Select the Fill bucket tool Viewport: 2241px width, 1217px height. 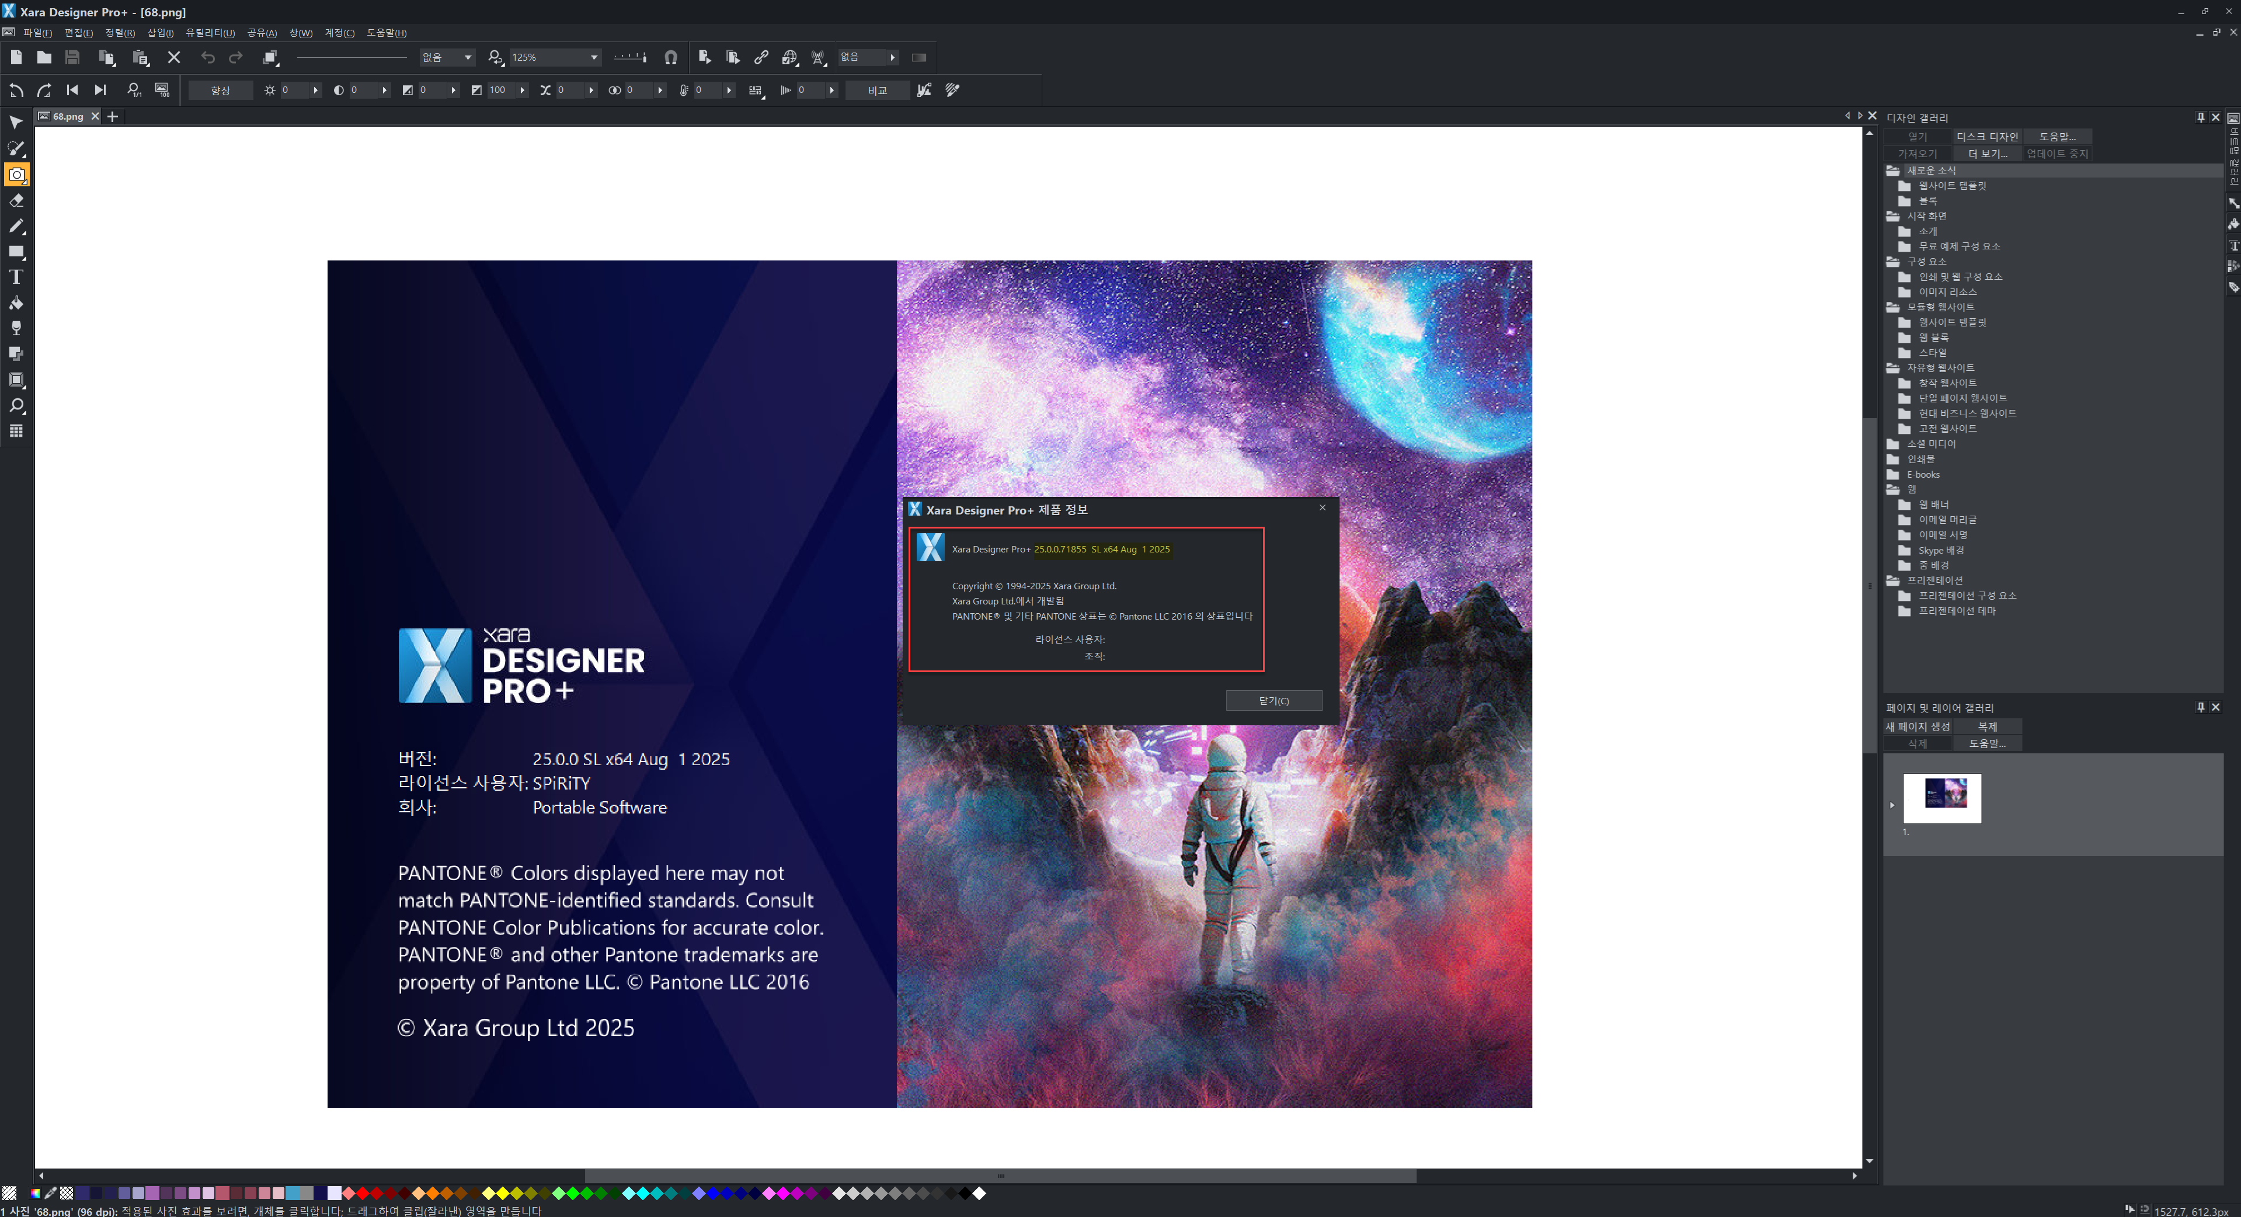(x=16, y=302)
